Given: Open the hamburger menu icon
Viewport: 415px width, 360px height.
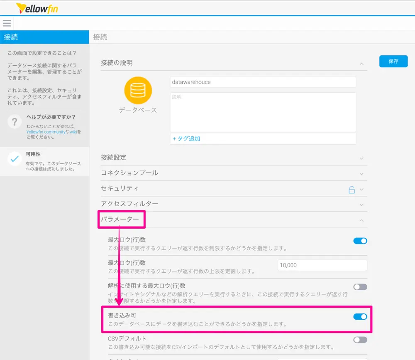Looking at the screenshot, I should pyautogui.click(x=7, y=23).
